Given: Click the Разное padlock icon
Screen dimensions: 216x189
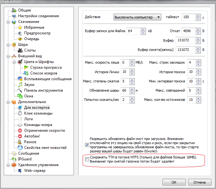Looking at the screenshot, I should tap(20, 142).
